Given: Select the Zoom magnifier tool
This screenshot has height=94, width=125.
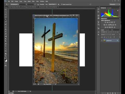Looking at the screenshot, I should (x=6, y=56).
